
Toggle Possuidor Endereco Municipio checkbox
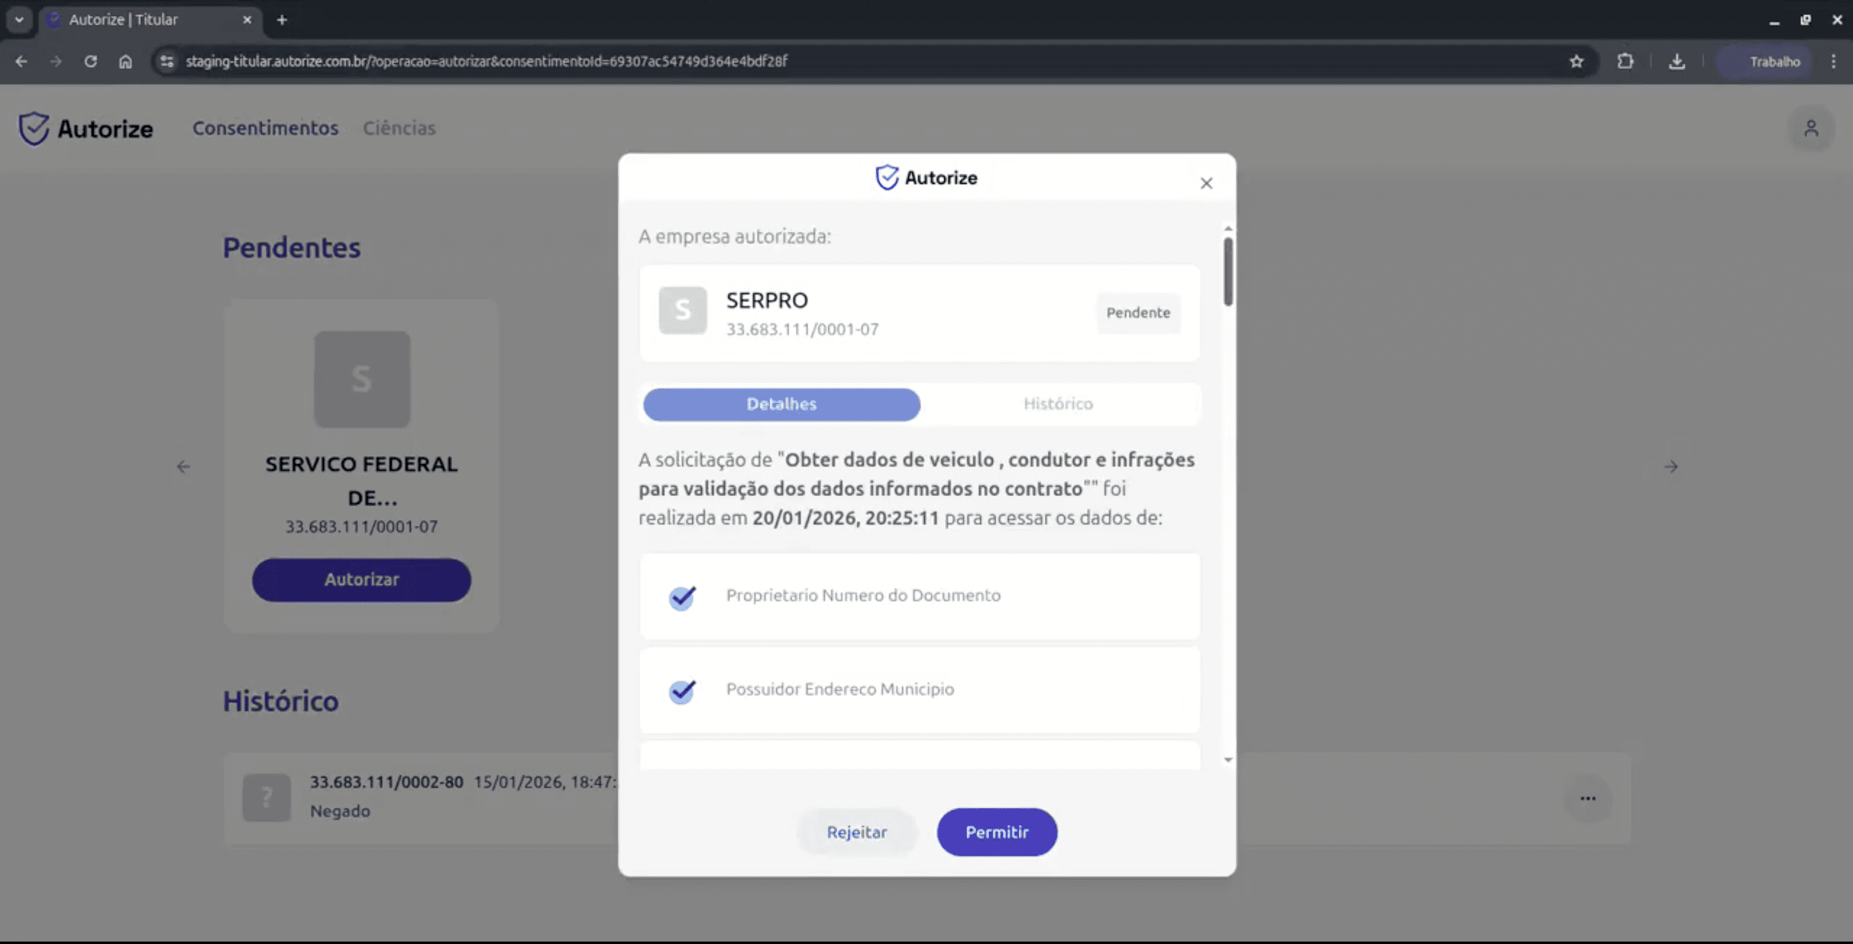(682, 691)
